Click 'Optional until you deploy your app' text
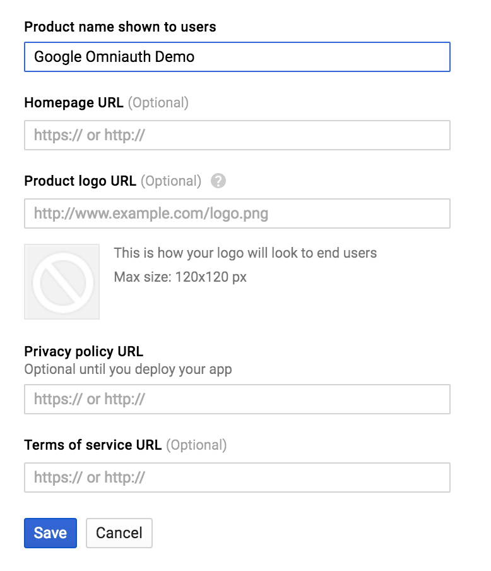The height and width of the screenshot is (571, 491). [128, 370]
